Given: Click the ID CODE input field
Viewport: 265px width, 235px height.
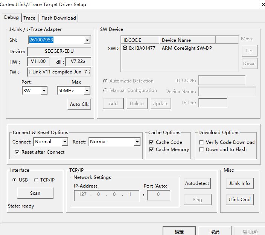Looking at the screenshot, I should (222, 80).
